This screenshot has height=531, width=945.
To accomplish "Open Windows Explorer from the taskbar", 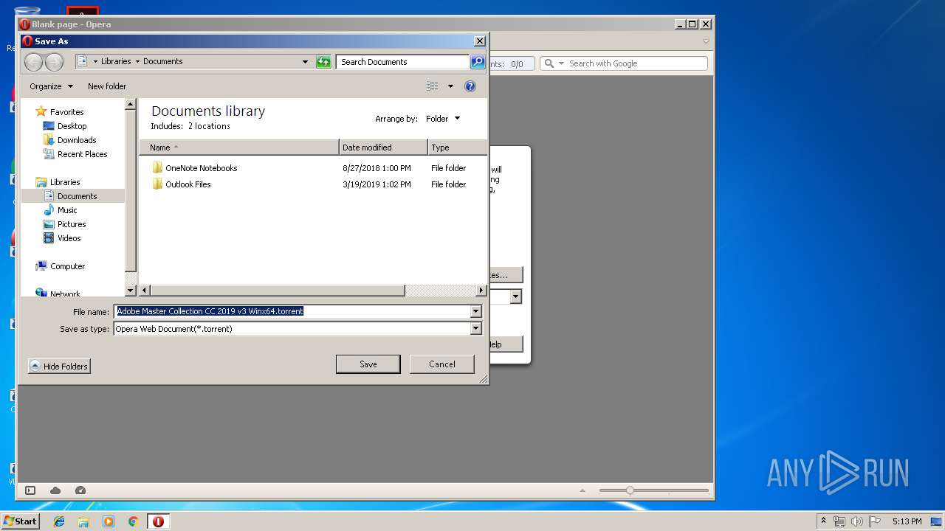I will (83, 521).
